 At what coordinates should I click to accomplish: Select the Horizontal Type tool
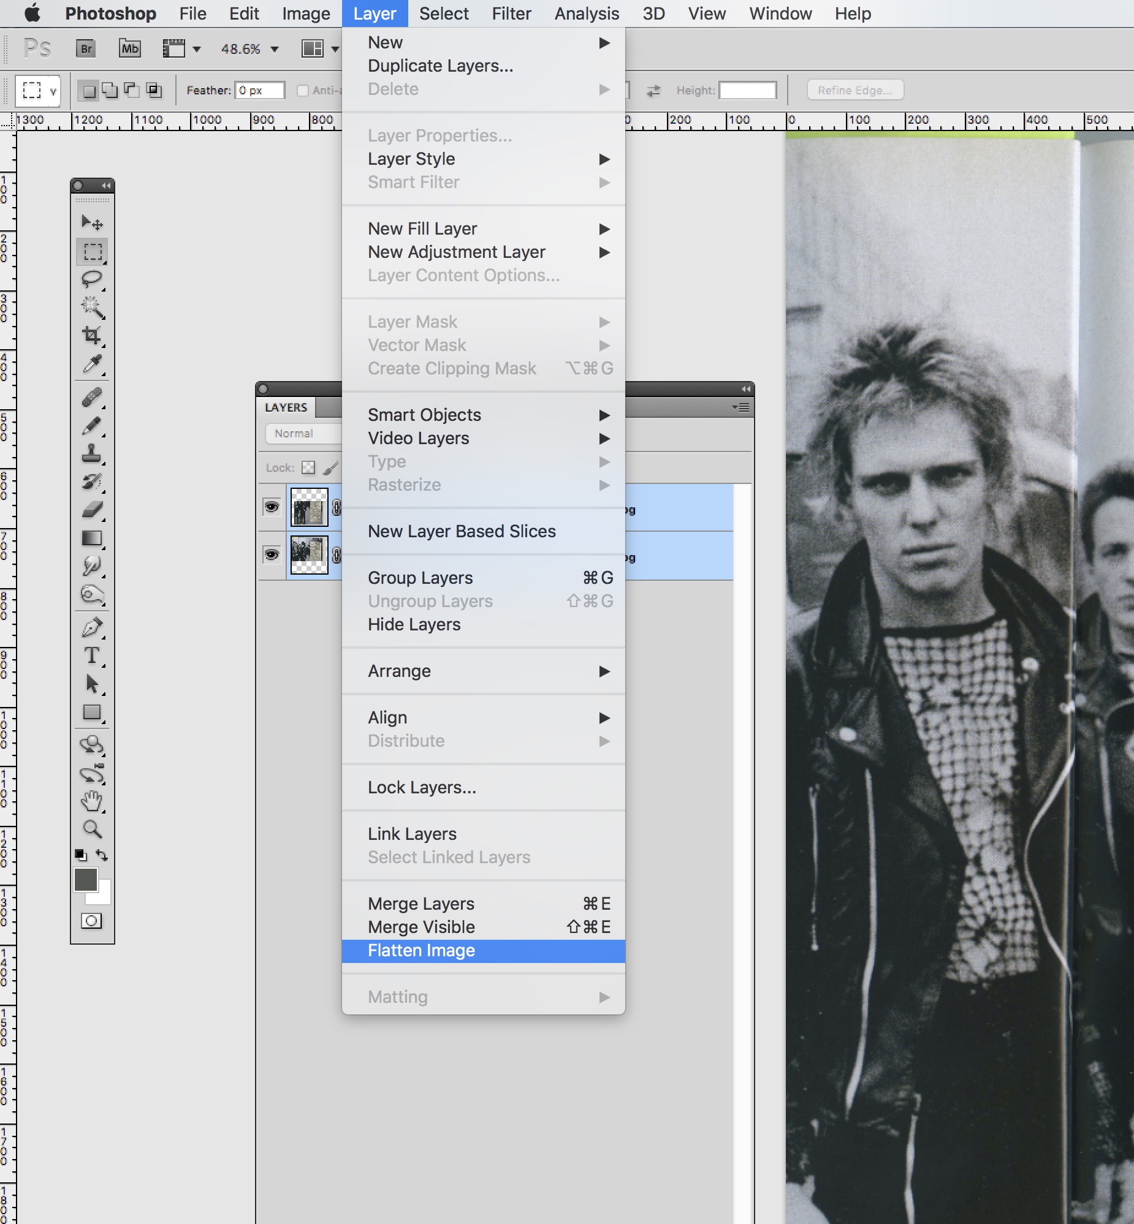coord(92,655)
